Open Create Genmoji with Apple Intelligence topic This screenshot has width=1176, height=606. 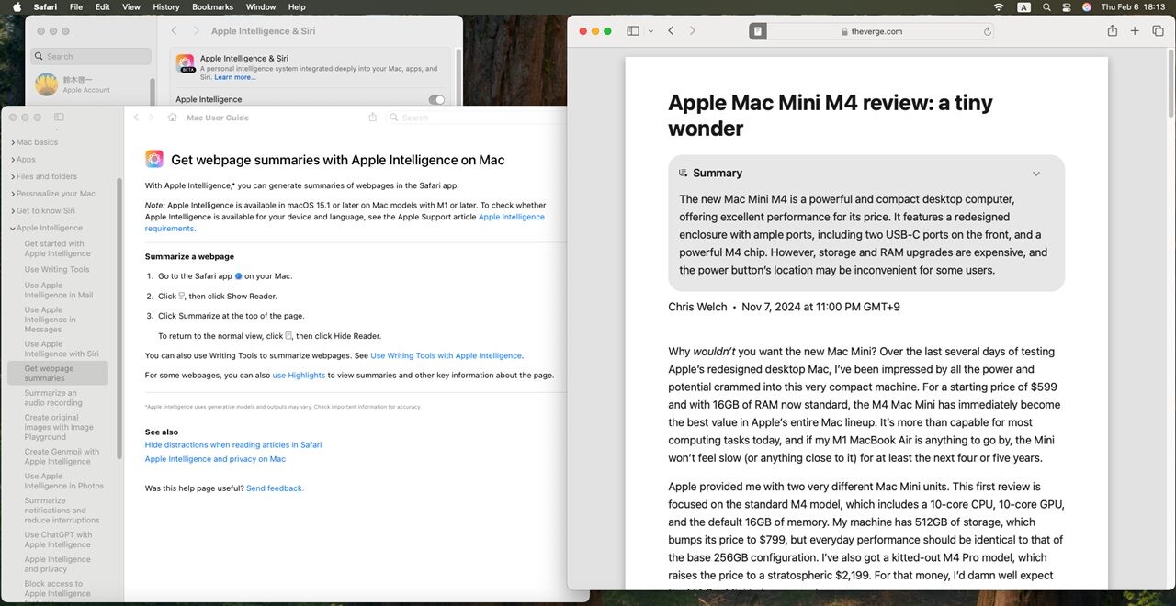pos(62,456)
